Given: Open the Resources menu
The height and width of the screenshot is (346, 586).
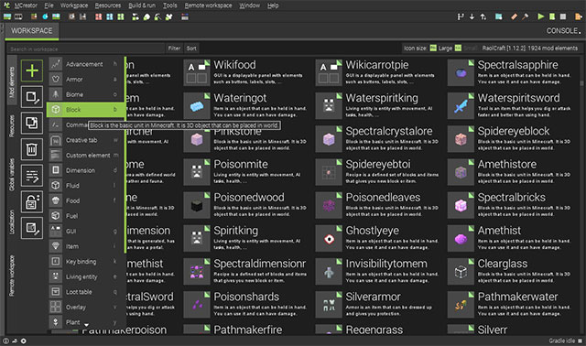Looking at the screenshot, I should click(x=108, y=5).
